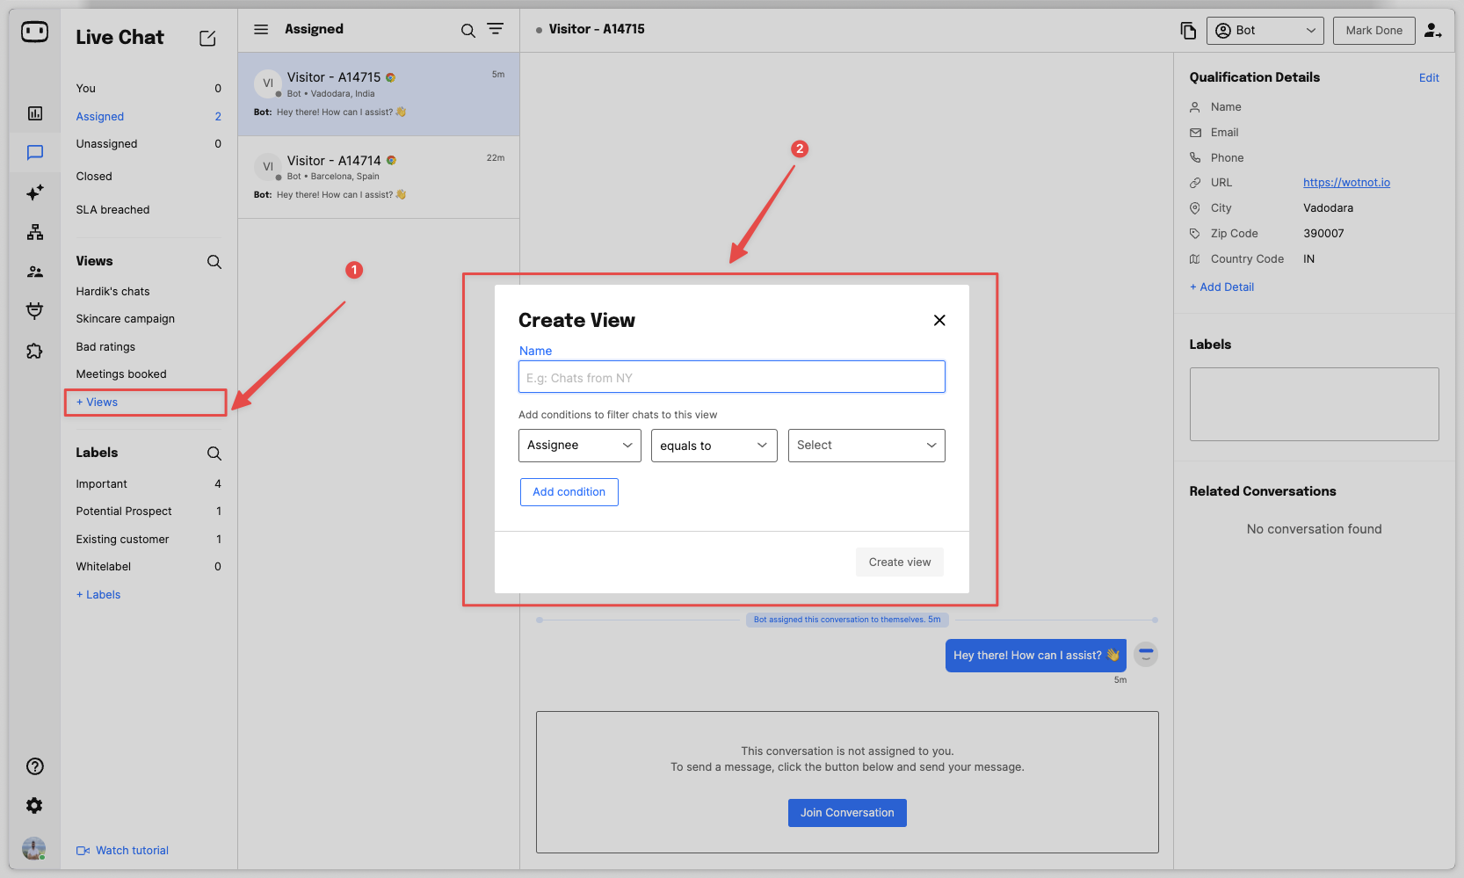This screenshot has width=1464, height=878.
Task: Open the Select value dropdown
Action: click(866, 446)
